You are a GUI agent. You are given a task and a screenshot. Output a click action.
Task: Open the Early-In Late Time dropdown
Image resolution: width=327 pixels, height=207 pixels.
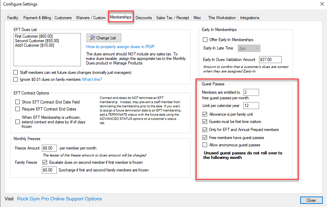[249, 48]
